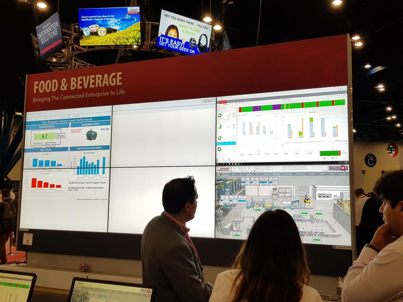The height and width of the screenshot is (302, 403).
Task: Select the Materials tab
Action: [312, 174]
